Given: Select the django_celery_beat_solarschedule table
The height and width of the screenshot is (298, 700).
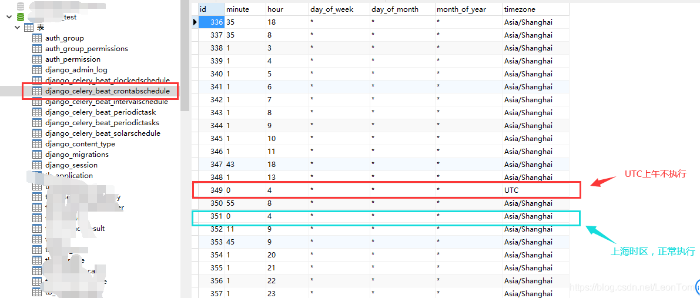Looking at the screenshot, I should tap(103, 133).
